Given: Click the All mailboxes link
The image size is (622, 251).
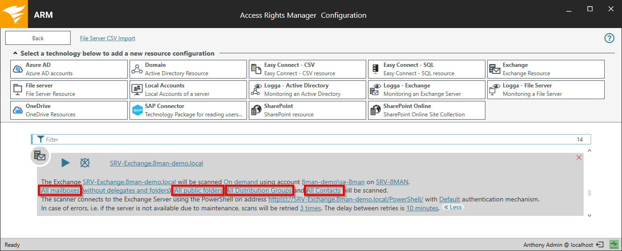Looking at the screenshot, I should [61, 191].
